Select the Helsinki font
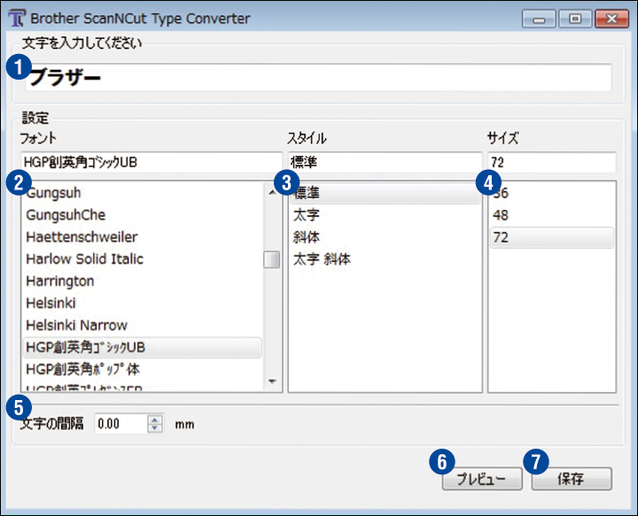Screen dimensions: 638x516 point(142,303)
